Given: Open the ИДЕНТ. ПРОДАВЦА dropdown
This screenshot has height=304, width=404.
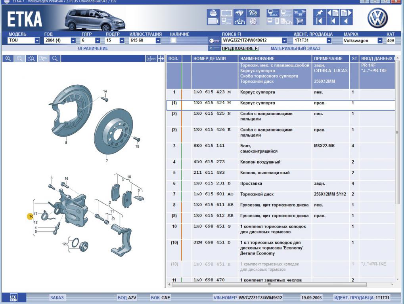Looking at the screenshot, I should (329, 40).
